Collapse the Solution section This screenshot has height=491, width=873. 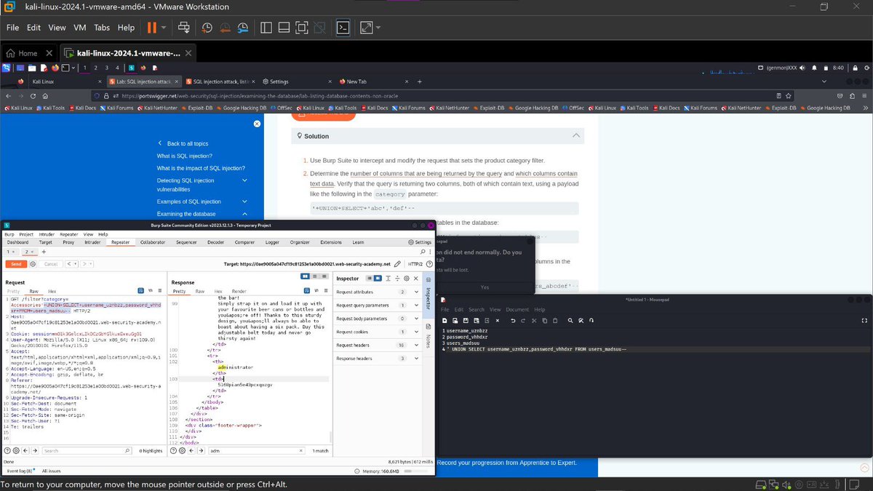point(576,136)
